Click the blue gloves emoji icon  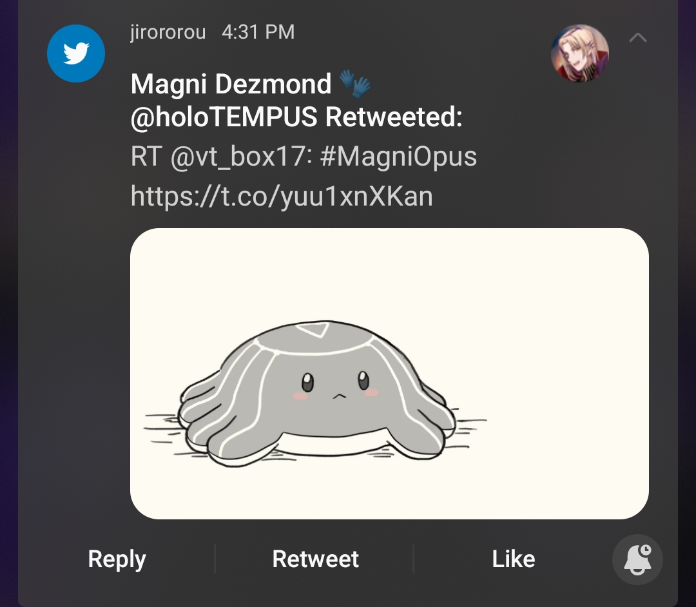(354, 84)
